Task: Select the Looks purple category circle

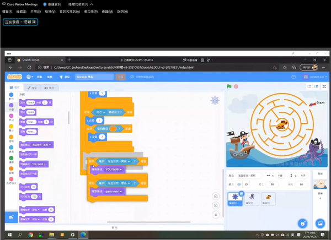Action: pos(11,105)
